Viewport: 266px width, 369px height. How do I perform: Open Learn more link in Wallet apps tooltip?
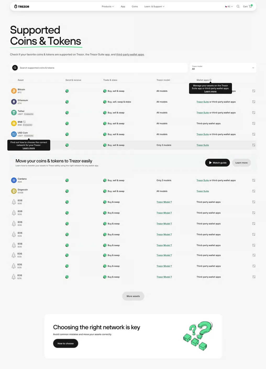[x=210, y=91]
